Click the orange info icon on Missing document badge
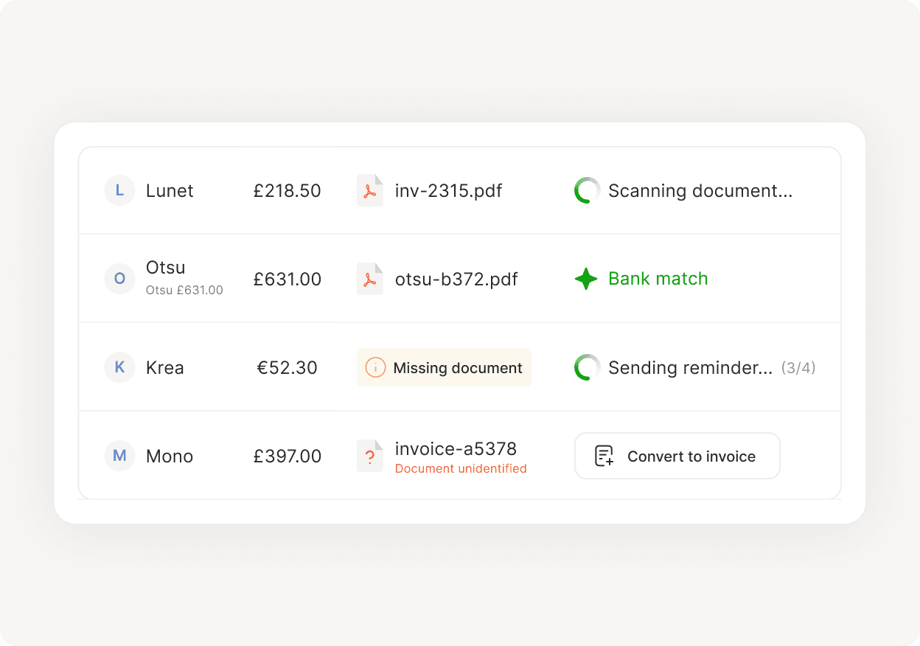This screenshot has height=646, width=920. pos(375,367)
